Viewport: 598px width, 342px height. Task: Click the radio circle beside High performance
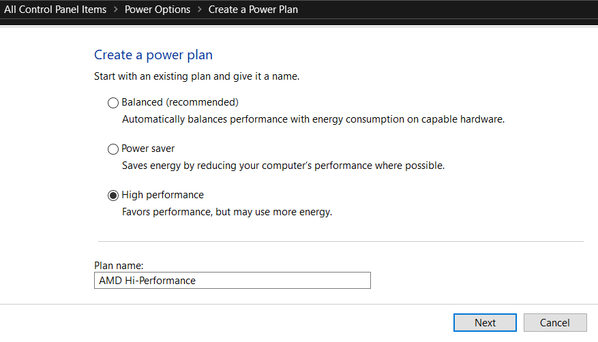pos(113,196)
